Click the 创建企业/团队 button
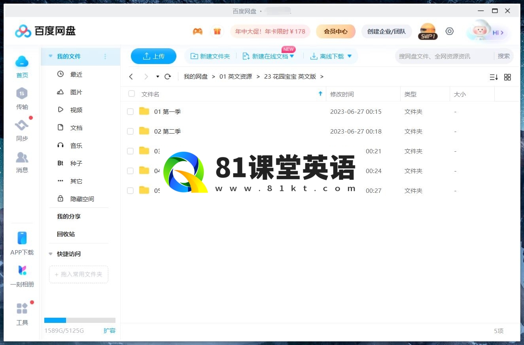Screen dimensions: 524x345 [386, 31]
